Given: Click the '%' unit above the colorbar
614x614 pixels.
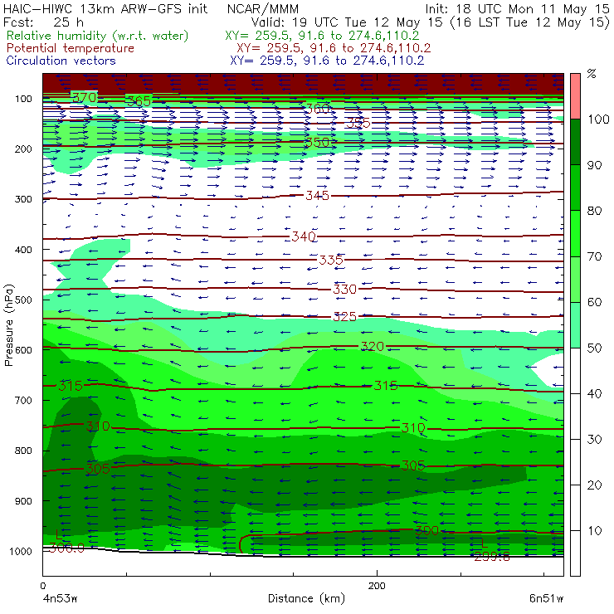Looking at the screenshot, I should (x=592, y=73).
